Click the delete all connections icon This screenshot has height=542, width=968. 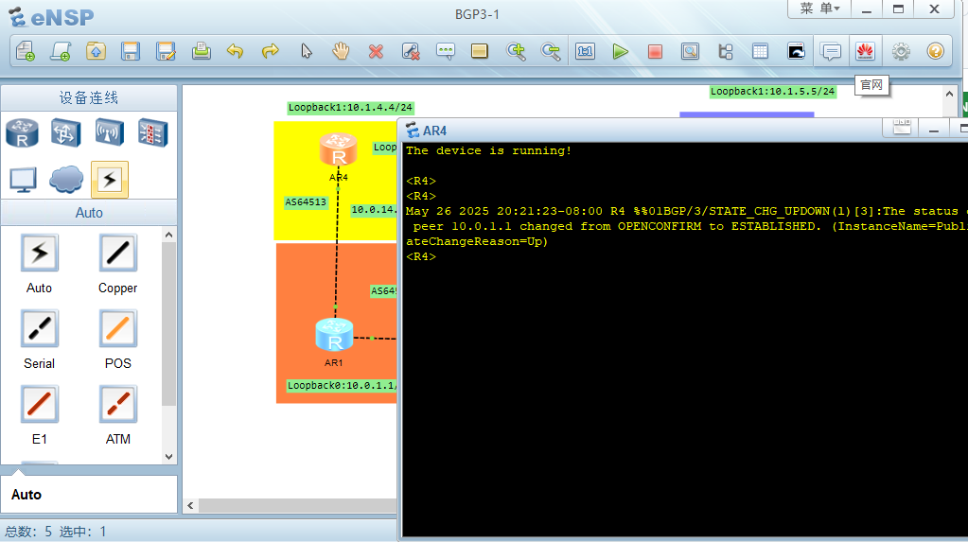[411, 51]
